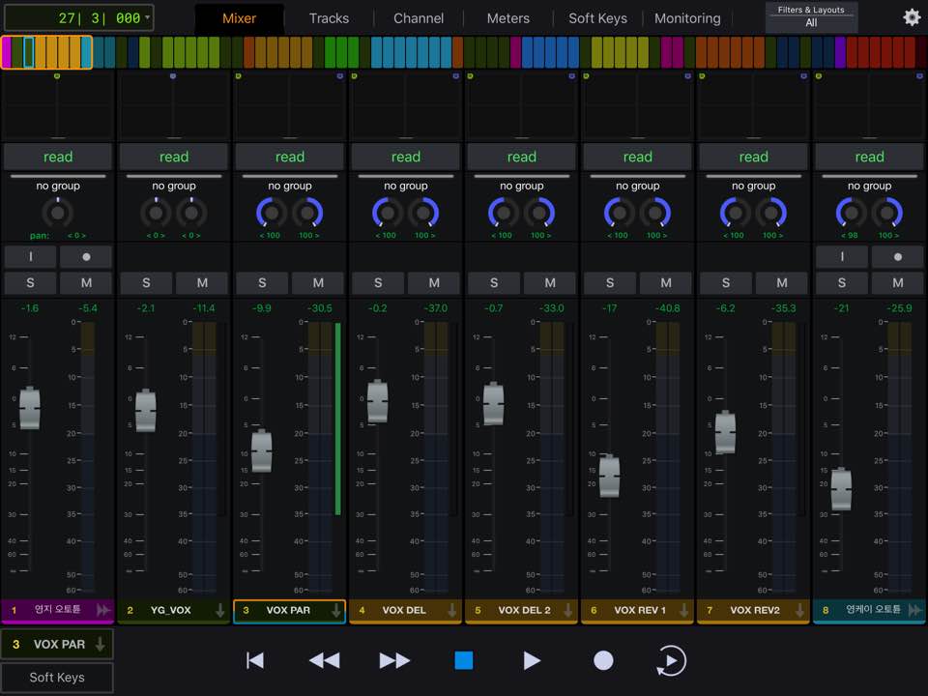
Task: Click the magenta first track color block
Action: 7,52
